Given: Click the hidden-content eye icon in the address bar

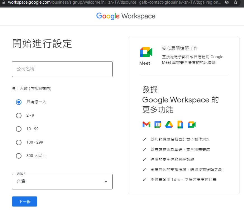Looking at the screenshot, I should (x=227, y=3).
